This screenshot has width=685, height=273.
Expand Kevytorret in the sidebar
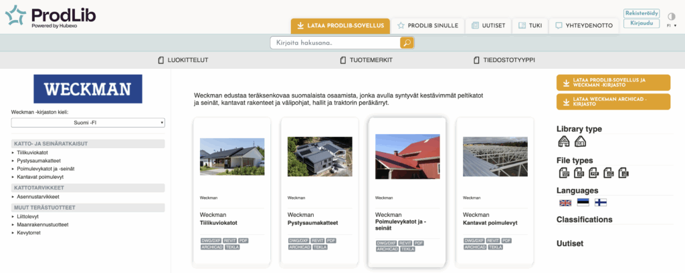click(29, 233)
